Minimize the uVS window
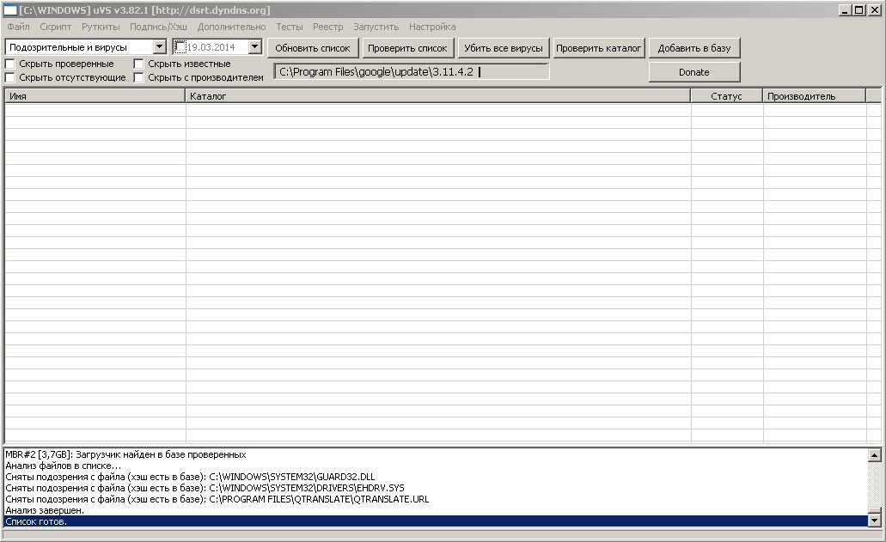Viewport: 886px width, 542px height. 845,9
